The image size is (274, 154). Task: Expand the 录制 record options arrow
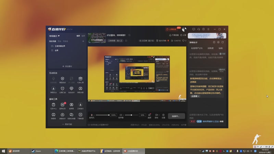[x=159, y=115]
